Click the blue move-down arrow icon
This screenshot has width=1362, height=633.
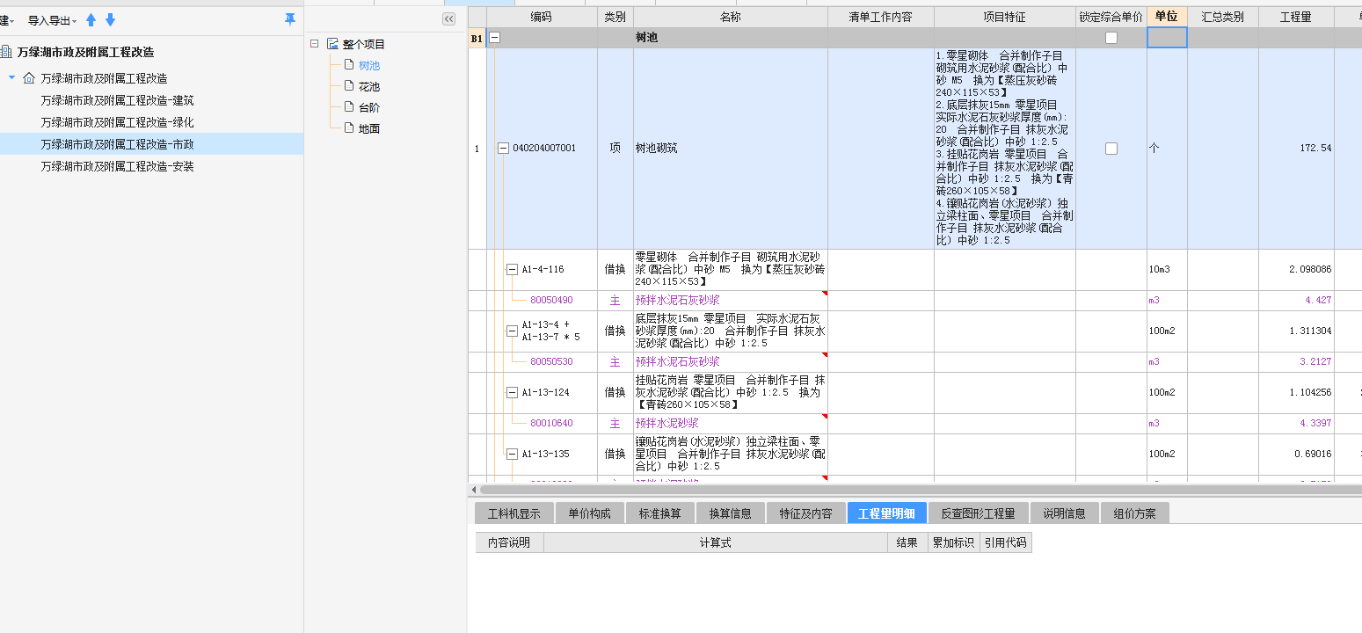(110, 20)
